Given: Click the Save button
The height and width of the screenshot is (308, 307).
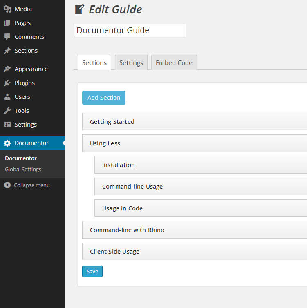Looking at the screenshot, I should pyautogui.click(x=92, y=271).
